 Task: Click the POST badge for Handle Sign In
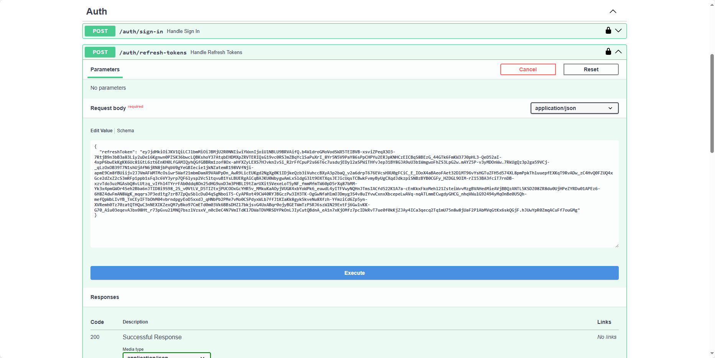click(x=100, y=31)
